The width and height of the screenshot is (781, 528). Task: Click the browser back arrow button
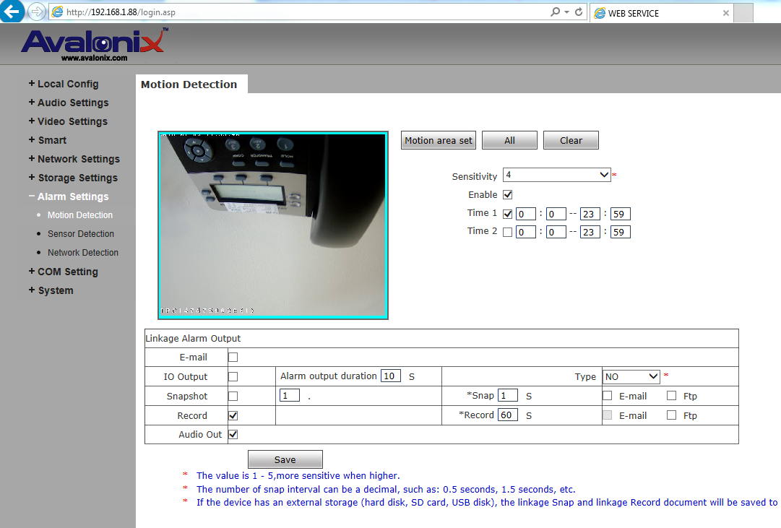coord(12,12)
